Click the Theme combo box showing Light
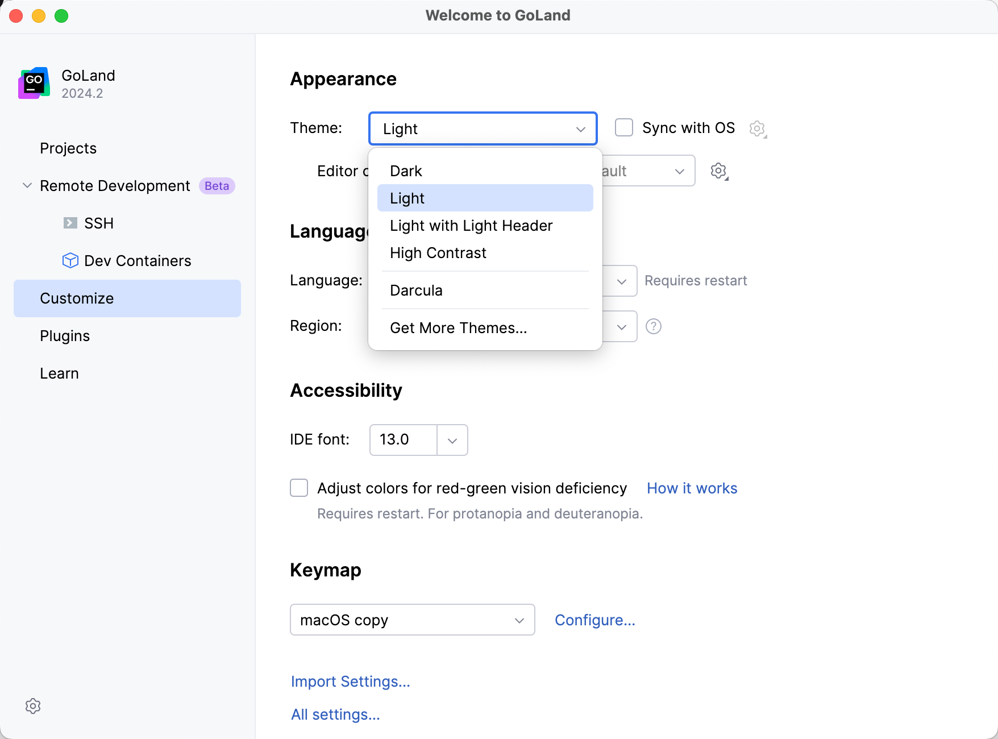This screenshot has width=998, height=739. tap(483, 128)
